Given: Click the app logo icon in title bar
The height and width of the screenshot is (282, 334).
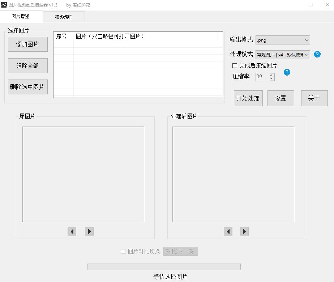Looking at the screenshot, I should (4, 5).
